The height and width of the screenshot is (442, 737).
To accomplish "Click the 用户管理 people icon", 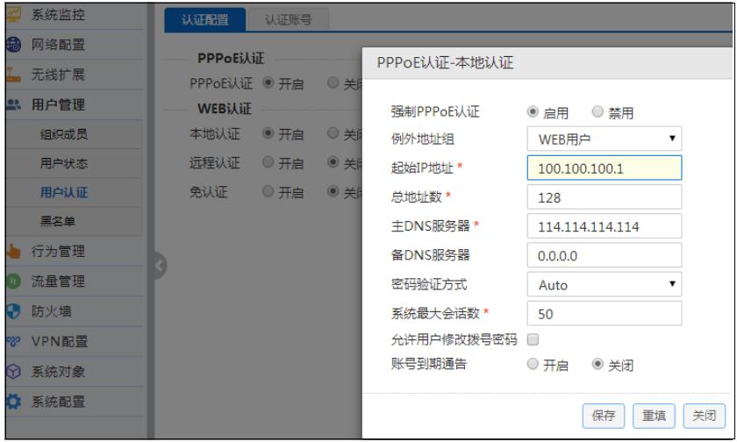I will point(14,104).
